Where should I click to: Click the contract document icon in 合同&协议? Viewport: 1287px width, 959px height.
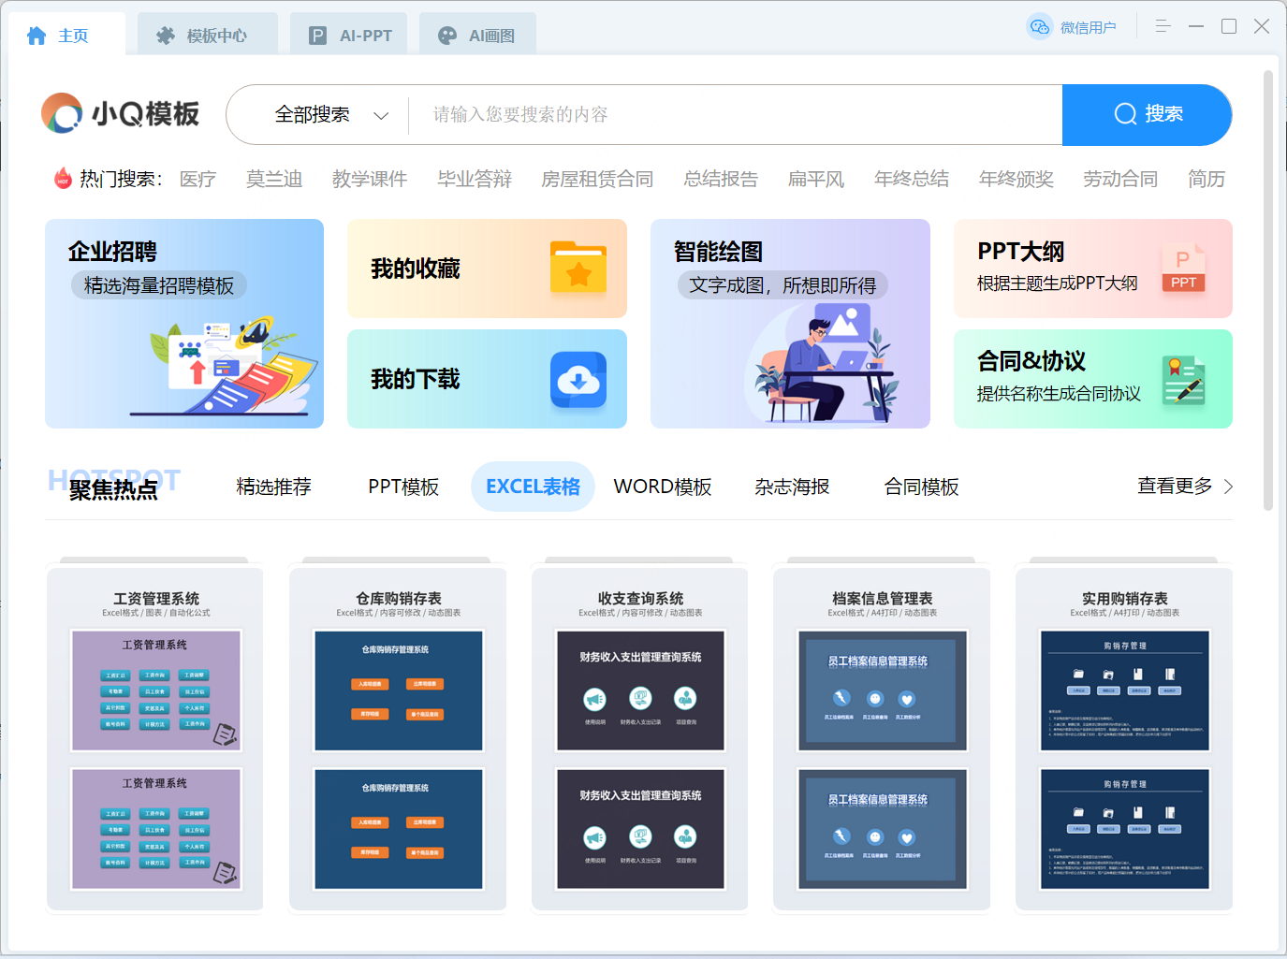coord(1183,380)
